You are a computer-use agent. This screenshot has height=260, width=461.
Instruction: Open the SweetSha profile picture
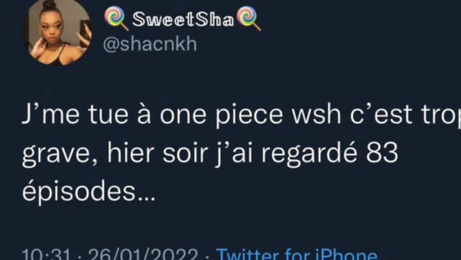pos(59,31)
